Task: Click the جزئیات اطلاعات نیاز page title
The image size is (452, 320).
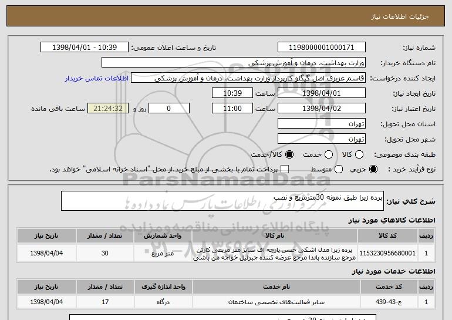Action: pos(400,16)
